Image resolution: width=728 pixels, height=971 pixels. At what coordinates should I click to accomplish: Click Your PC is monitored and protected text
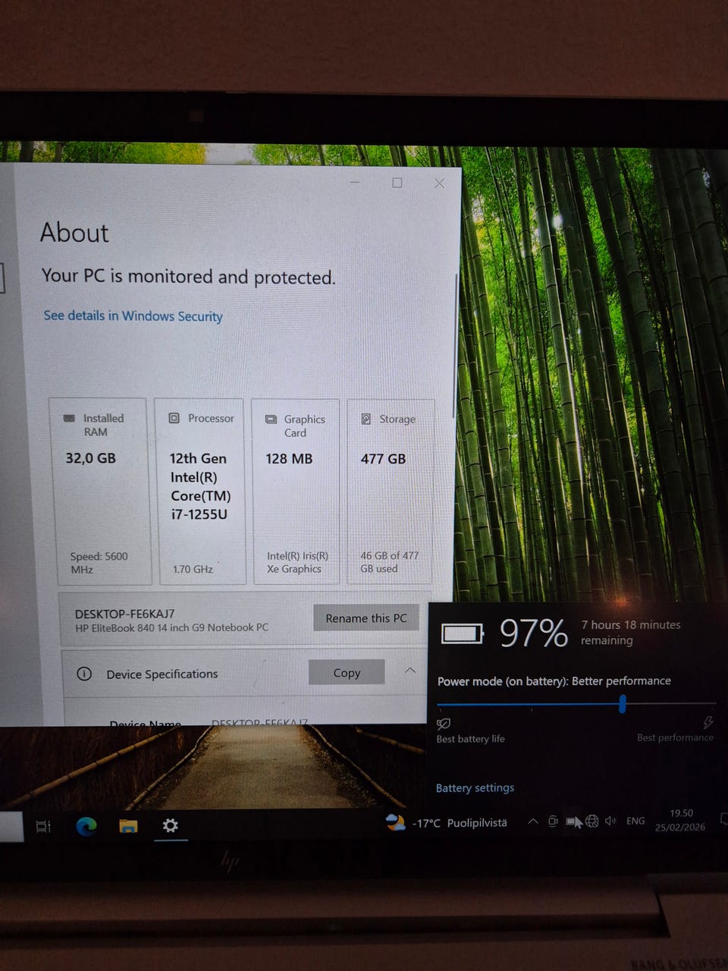pyautogui.click(x=188, y=276)
